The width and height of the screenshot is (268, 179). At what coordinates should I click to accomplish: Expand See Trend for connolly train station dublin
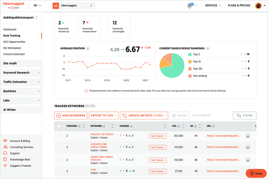(158, 147)
